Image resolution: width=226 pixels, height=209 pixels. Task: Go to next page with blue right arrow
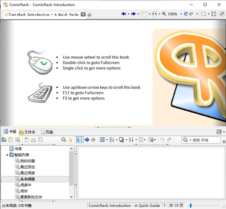tap(133, 14)
